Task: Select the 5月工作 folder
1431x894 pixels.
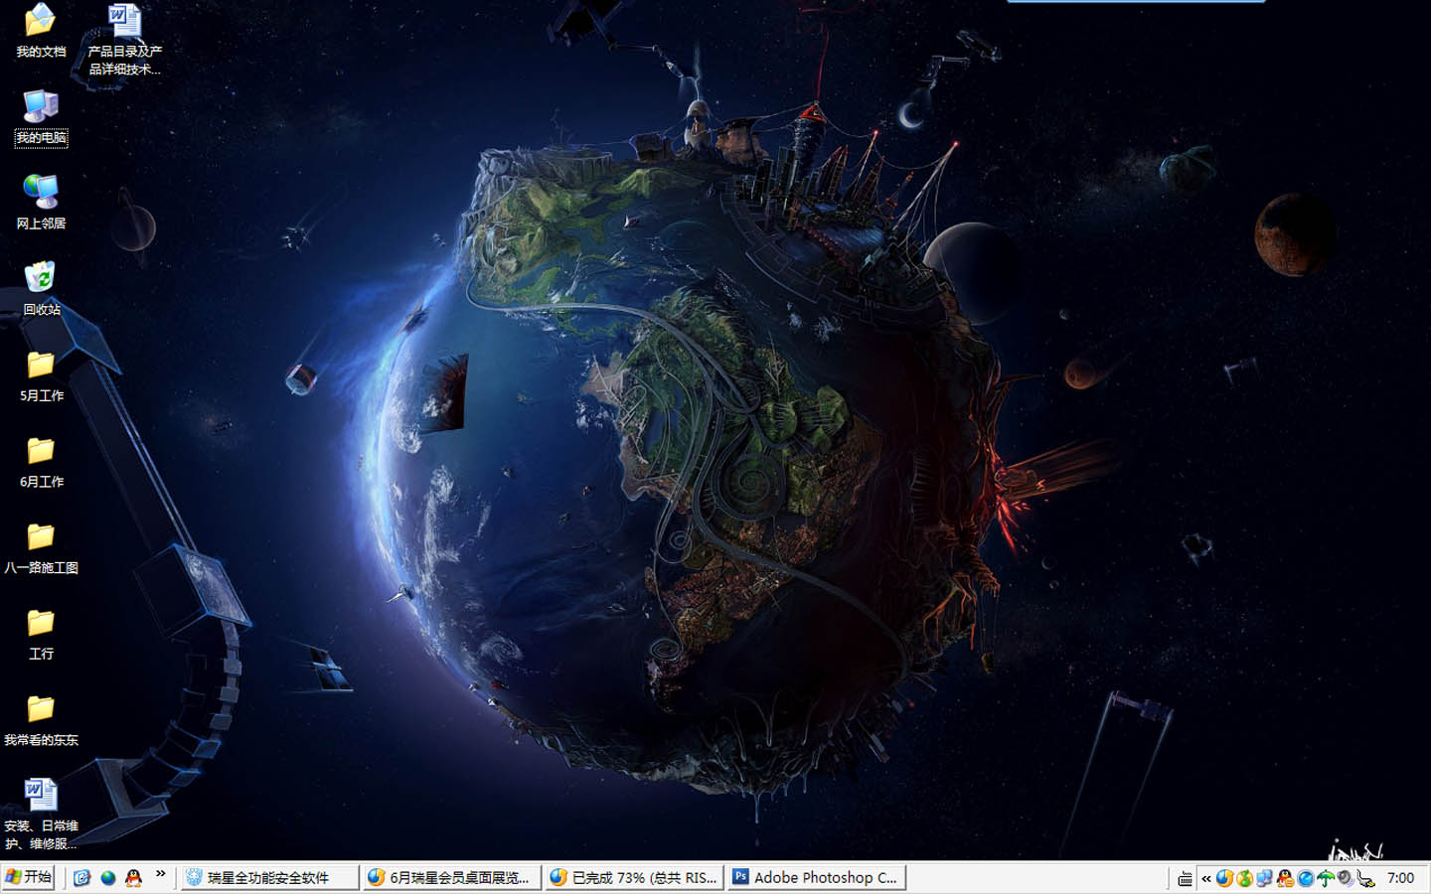Action: click(x=41, y=375)
